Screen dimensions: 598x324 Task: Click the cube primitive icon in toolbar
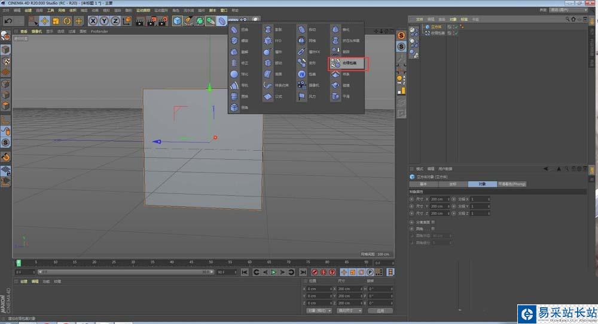(178, 21)
